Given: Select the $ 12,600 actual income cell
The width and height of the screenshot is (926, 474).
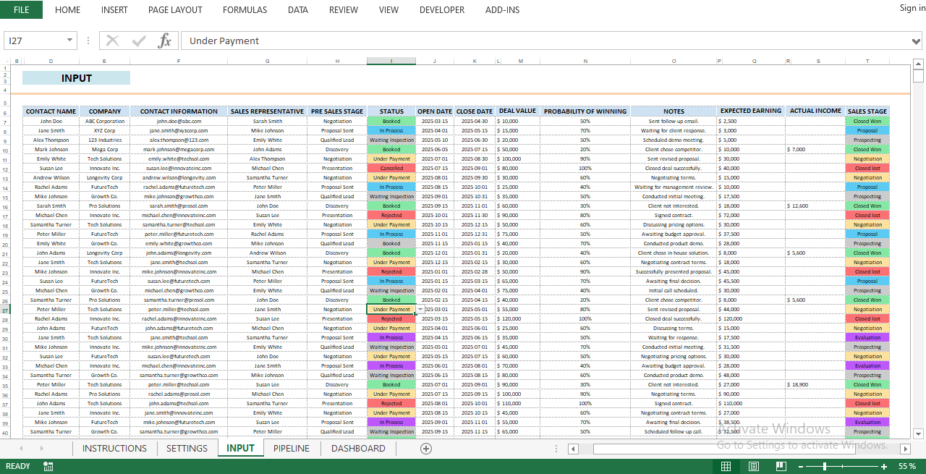Looking at the screenshot, I should [815, 206].
